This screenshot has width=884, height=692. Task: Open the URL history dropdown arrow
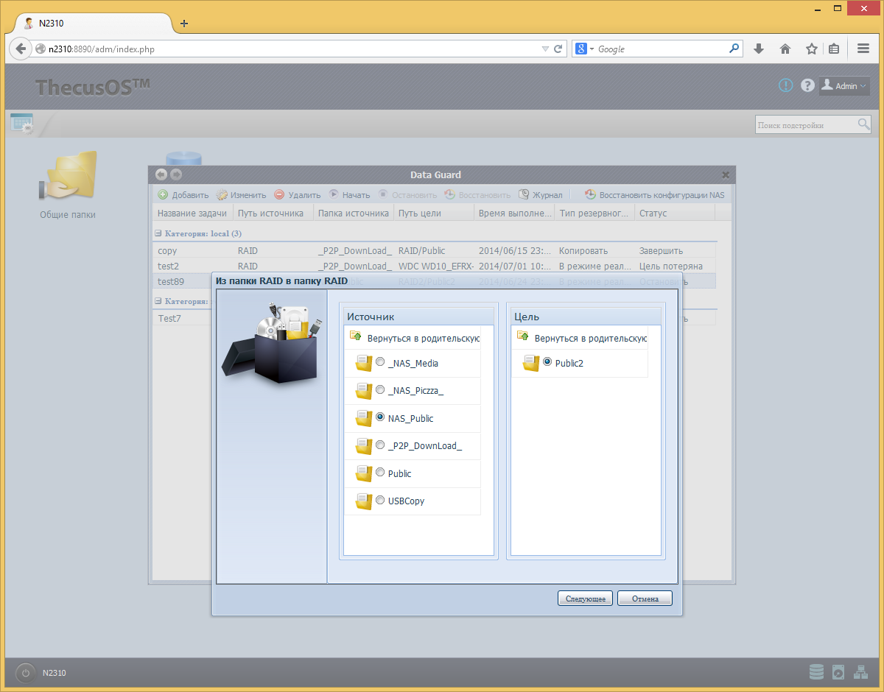pyautogui.click(x=545, y=49)
